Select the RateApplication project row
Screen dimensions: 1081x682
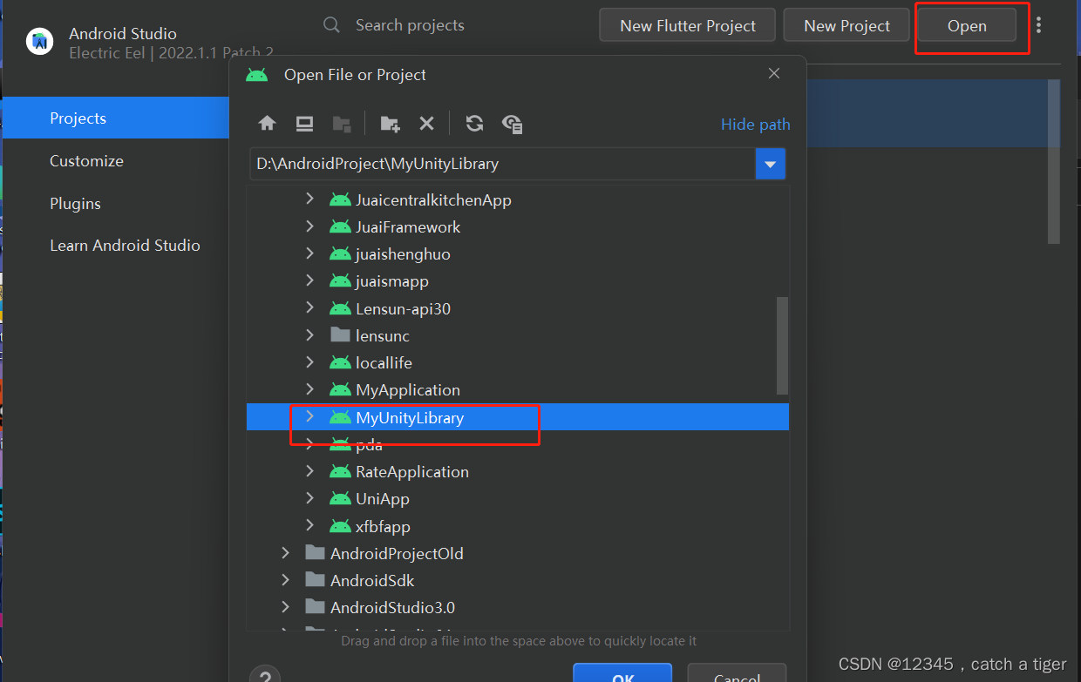click(518, 471)
